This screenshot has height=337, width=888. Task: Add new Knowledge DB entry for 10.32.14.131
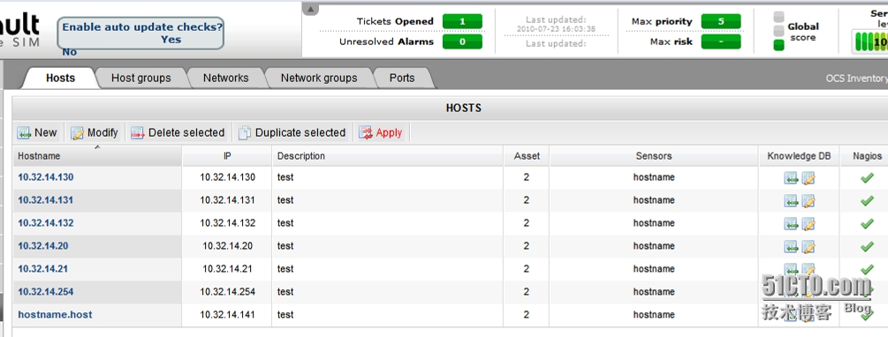(791, 201)
